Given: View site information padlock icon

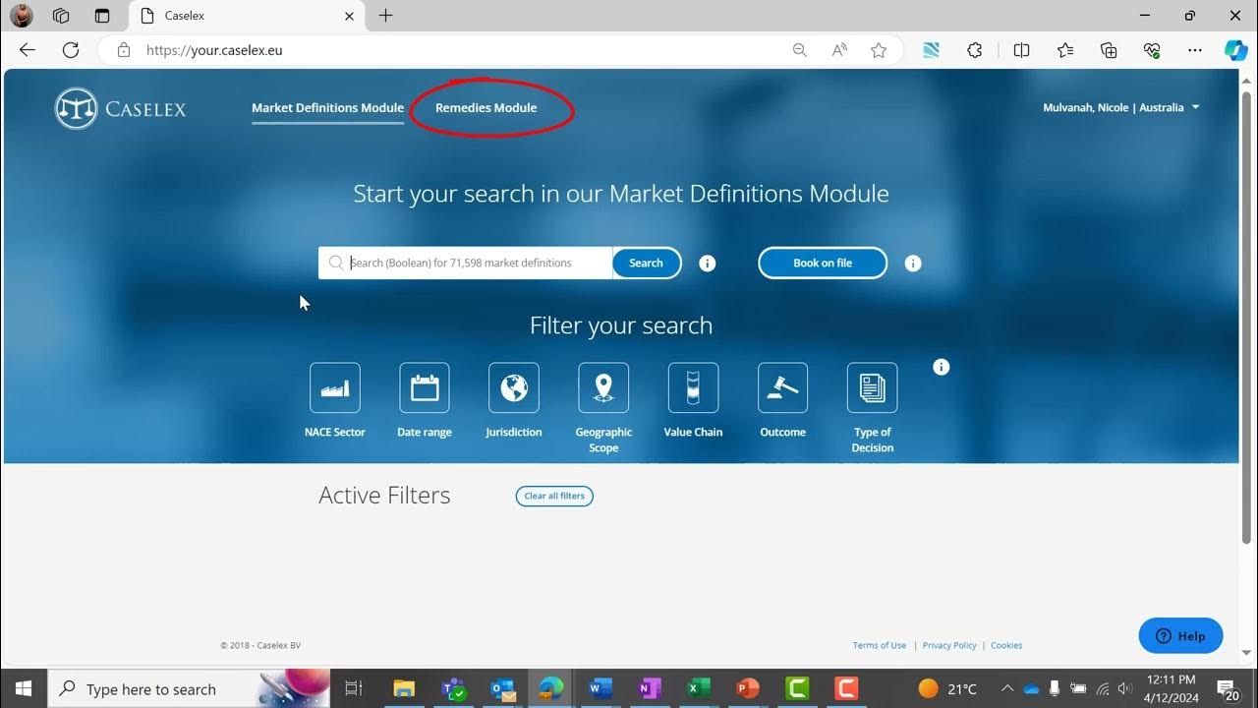Looking at the screenshot, I should (x=124, y=50).
